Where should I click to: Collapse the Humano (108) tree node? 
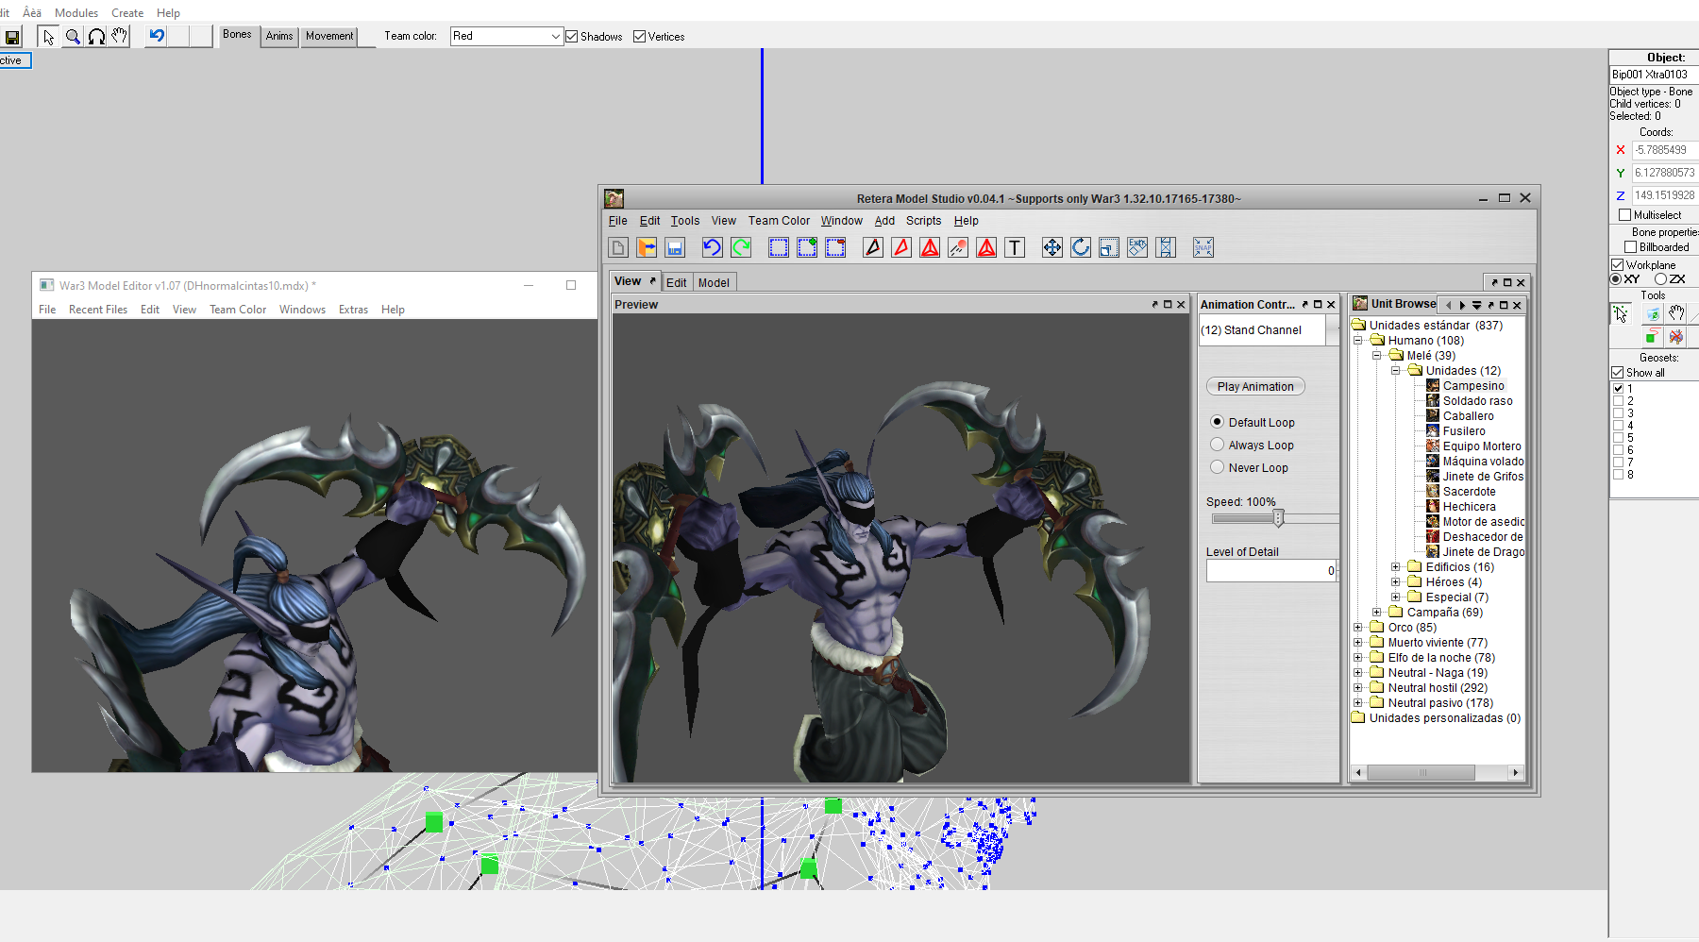click(x=1358, y=341)
